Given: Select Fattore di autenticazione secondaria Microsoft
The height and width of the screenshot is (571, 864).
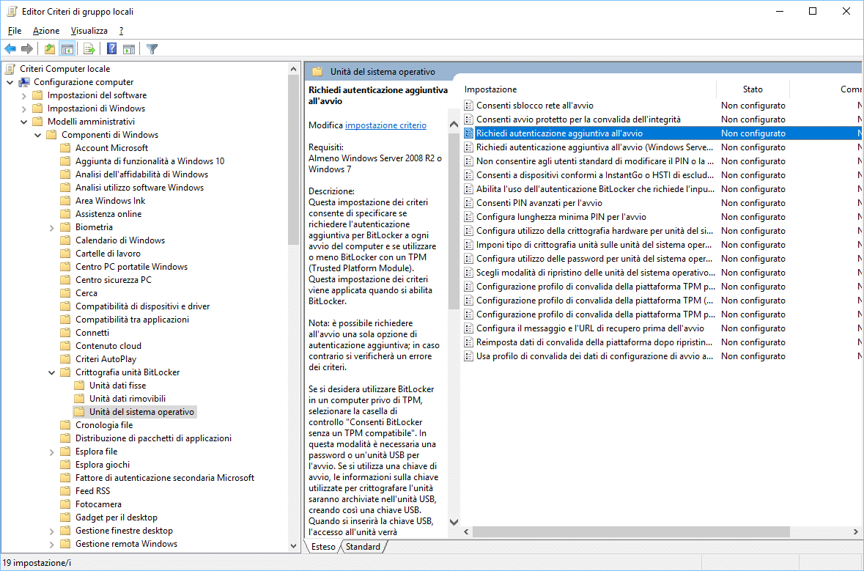Looking at the screenshot, I should [x=165, y=478].
